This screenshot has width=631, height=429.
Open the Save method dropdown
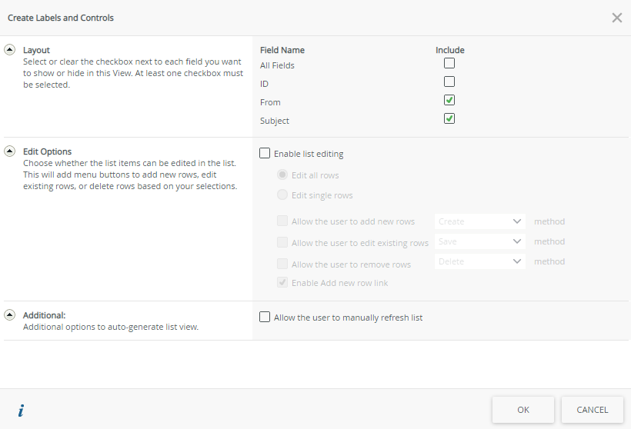[x=480, y=241]
